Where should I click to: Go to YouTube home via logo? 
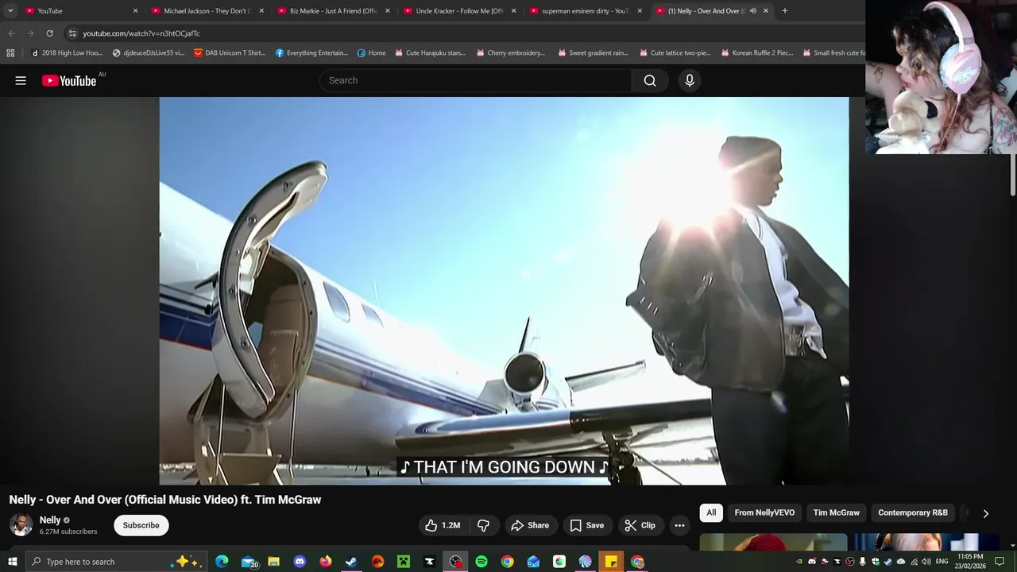coord(69,80)
